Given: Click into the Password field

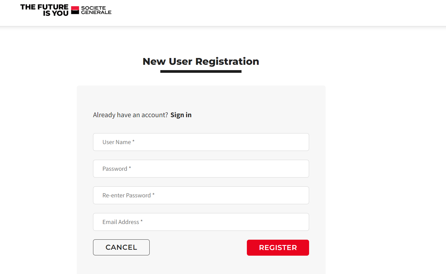Looking at the screenshot, I should click(201, 169).
